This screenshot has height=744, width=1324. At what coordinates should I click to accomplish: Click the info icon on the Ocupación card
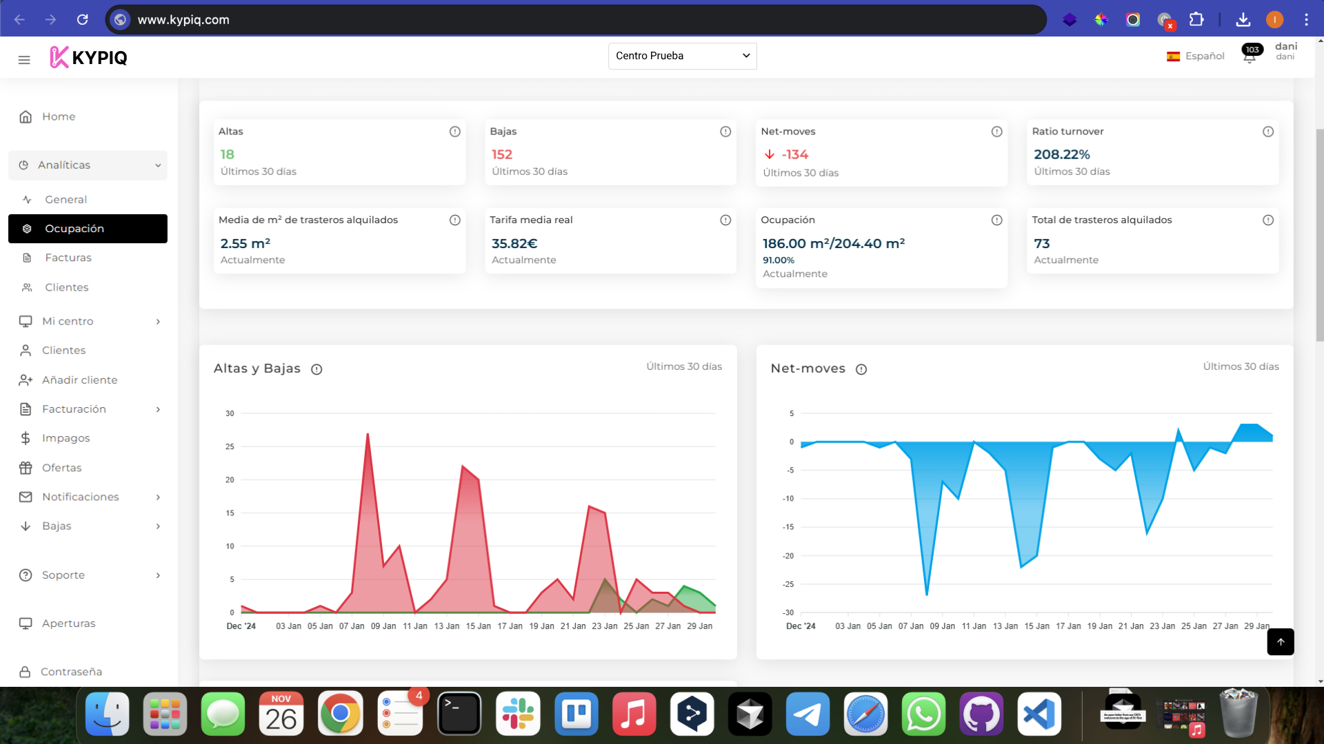pos(997,220)
